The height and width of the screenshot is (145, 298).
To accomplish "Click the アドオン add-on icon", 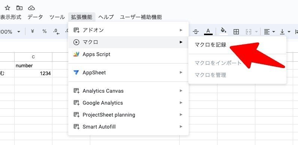I will pyautogui.click(x=76, y=30).
